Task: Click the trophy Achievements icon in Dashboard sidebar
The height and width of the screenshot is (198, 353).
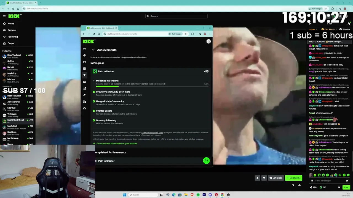Action: 85,75
